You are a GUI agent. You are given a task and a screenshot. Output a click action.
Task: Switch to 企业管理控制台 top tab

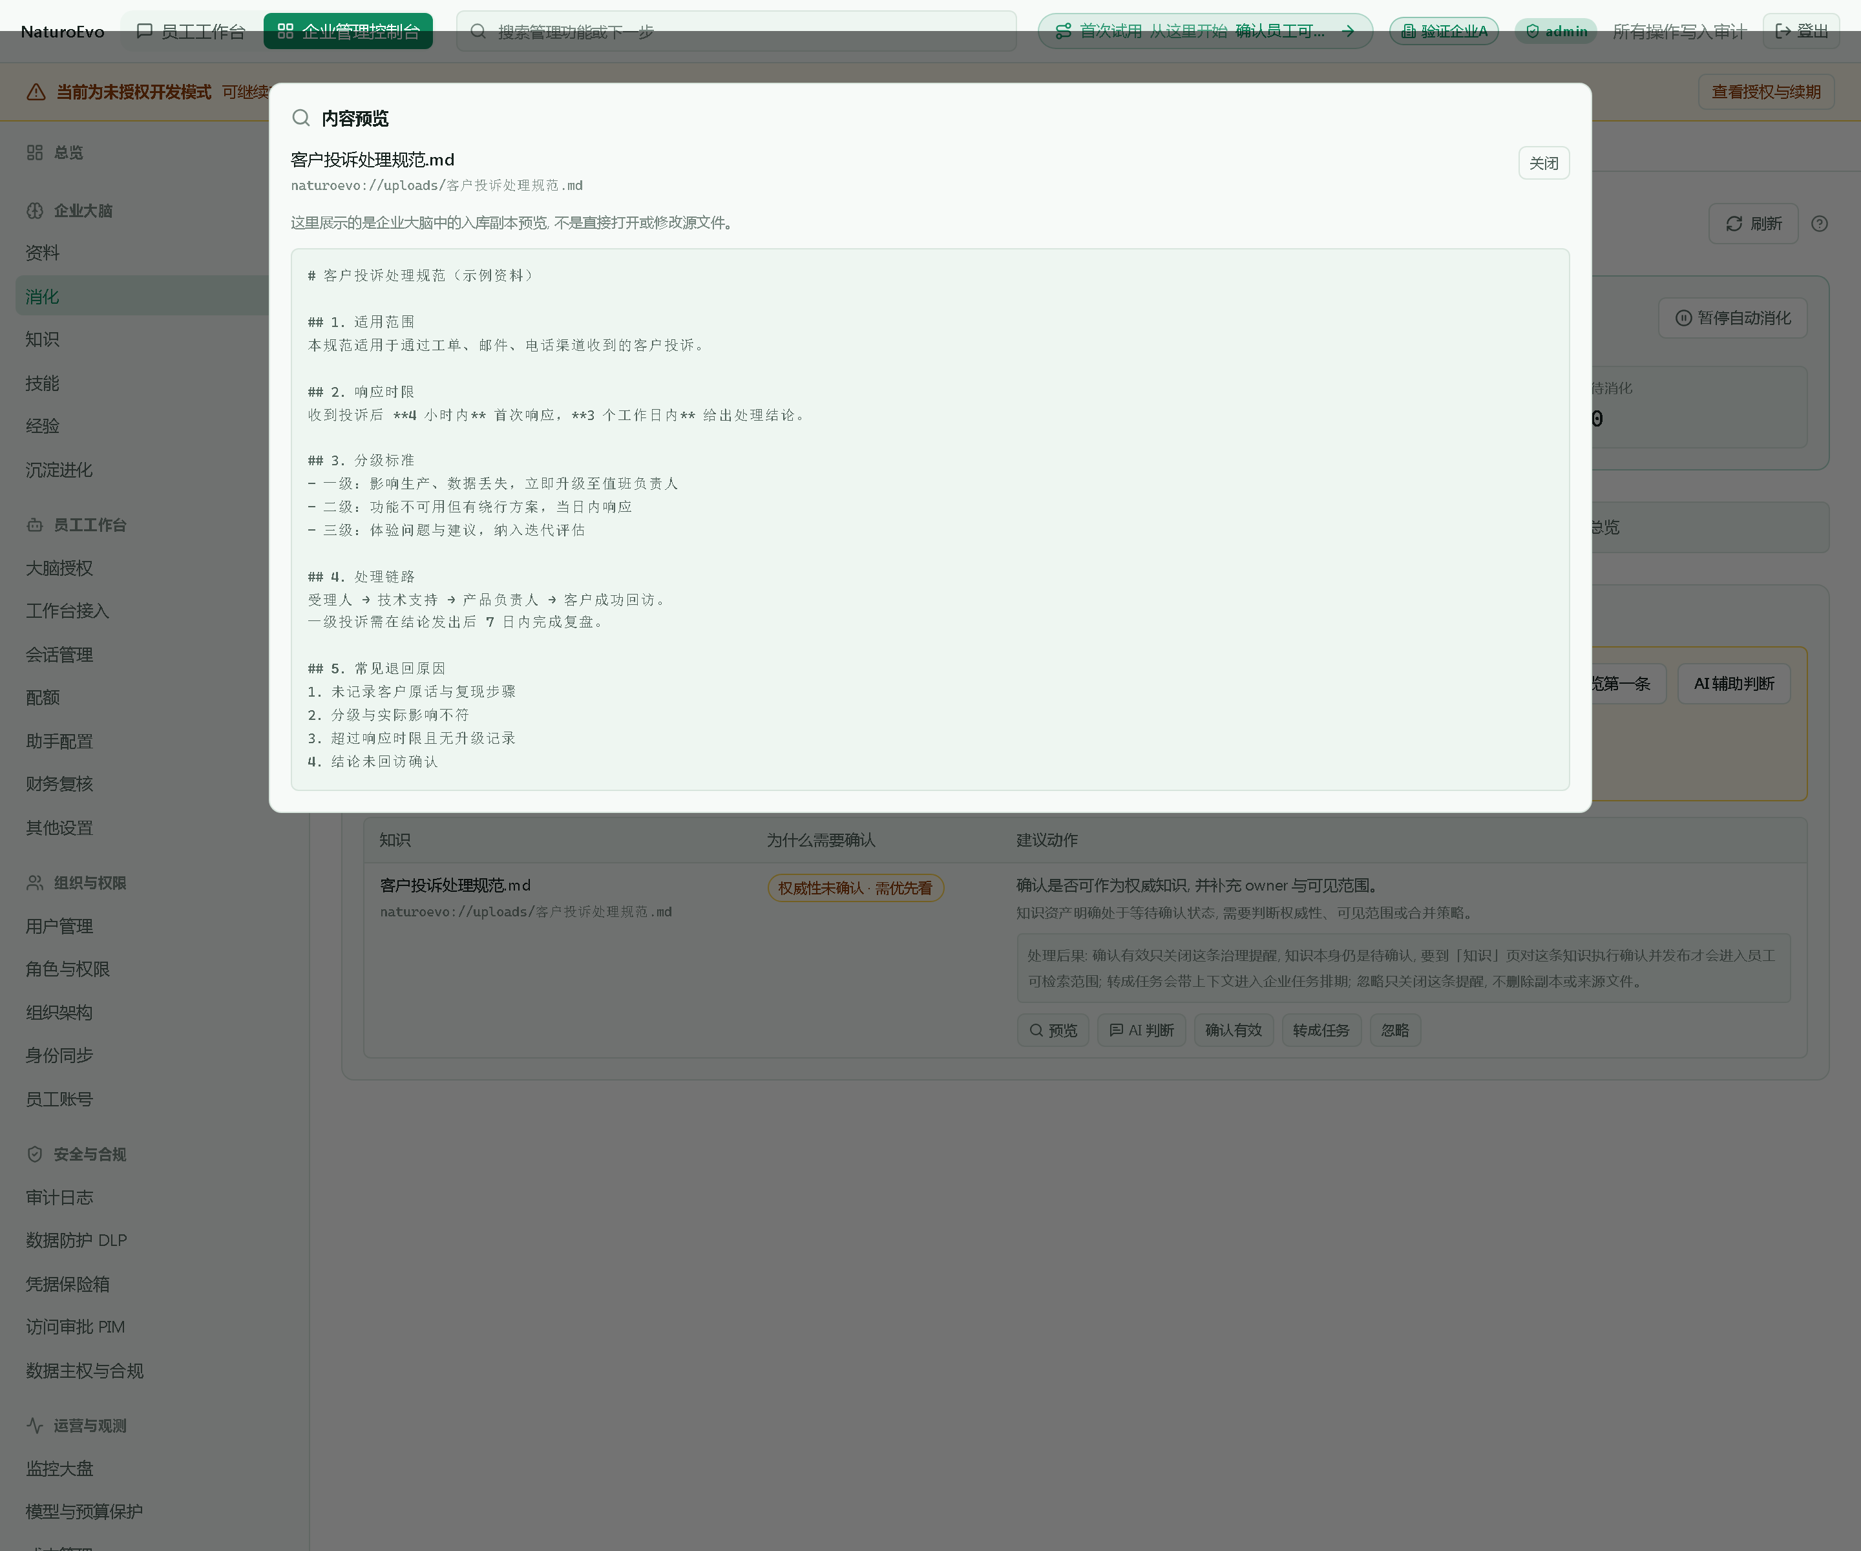348,31
